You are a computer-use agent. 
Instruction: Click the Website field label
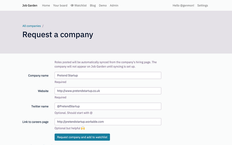(43, 91)
